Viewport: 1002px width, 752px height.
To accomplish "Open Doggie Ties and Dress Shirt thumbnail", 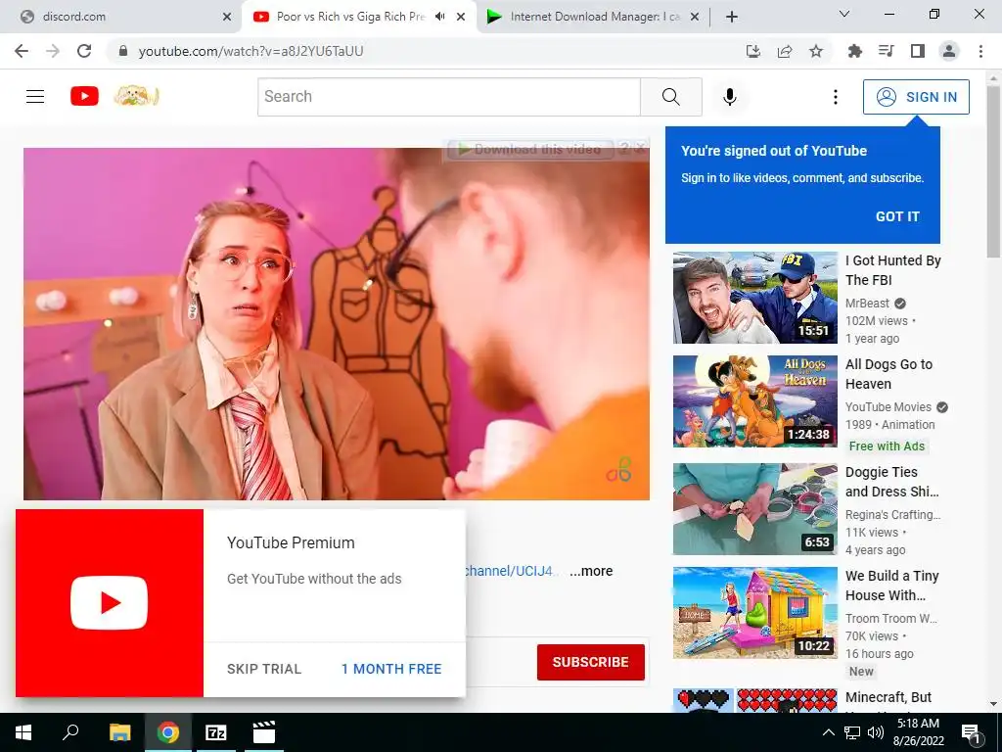I will (754, 509).
